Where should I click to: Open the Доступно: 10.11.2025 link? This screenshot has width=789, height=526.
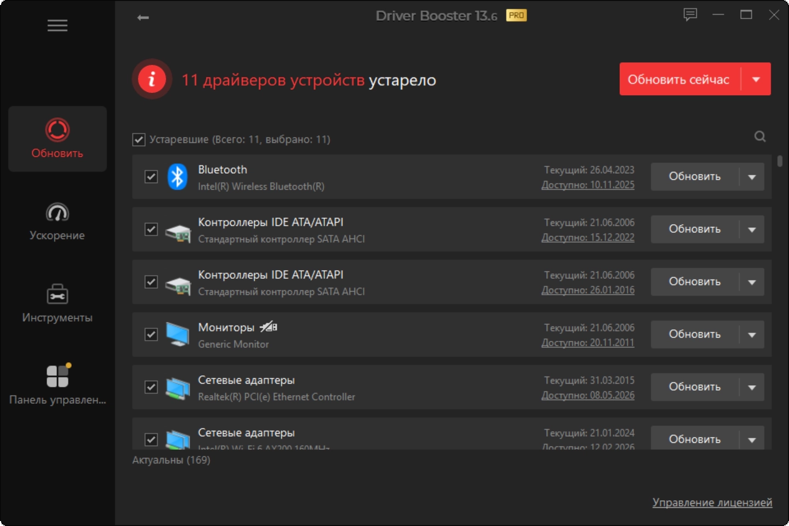click(588, 185)
